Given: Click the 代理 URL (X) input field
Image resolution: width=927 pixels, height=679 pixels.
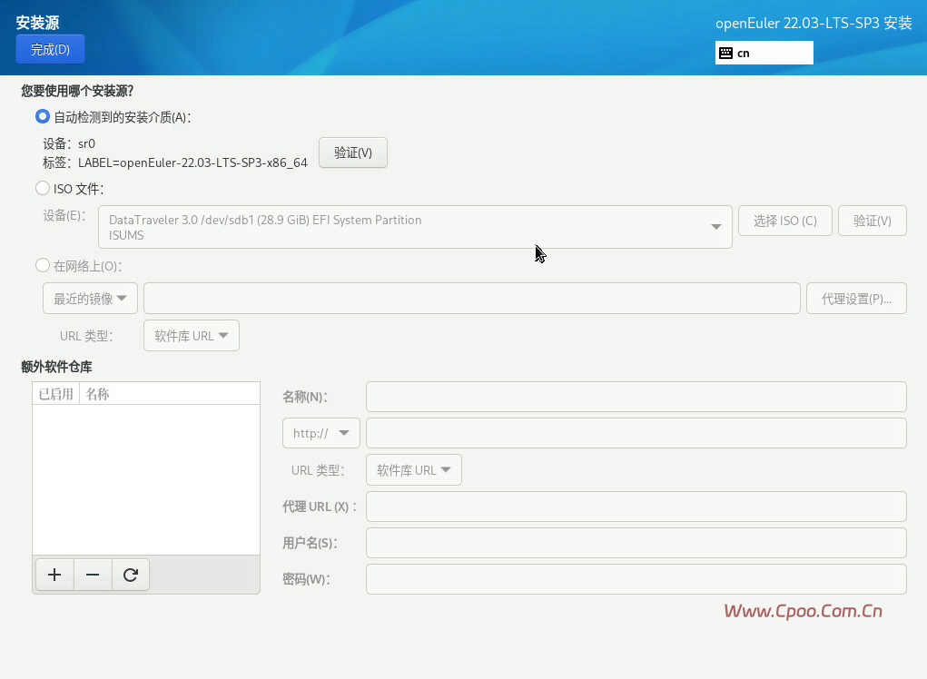Looking at the screenshot, I should [636, 507].
